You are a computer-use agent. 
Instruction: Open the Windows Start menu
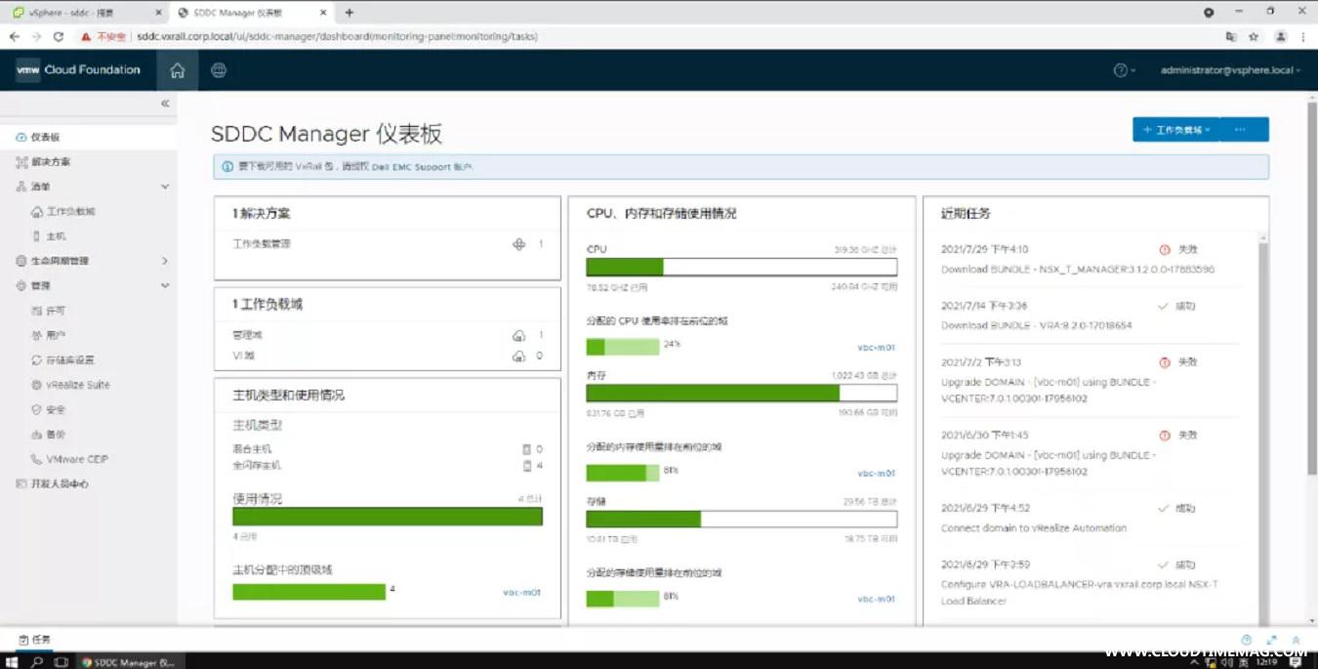(13, 662)
